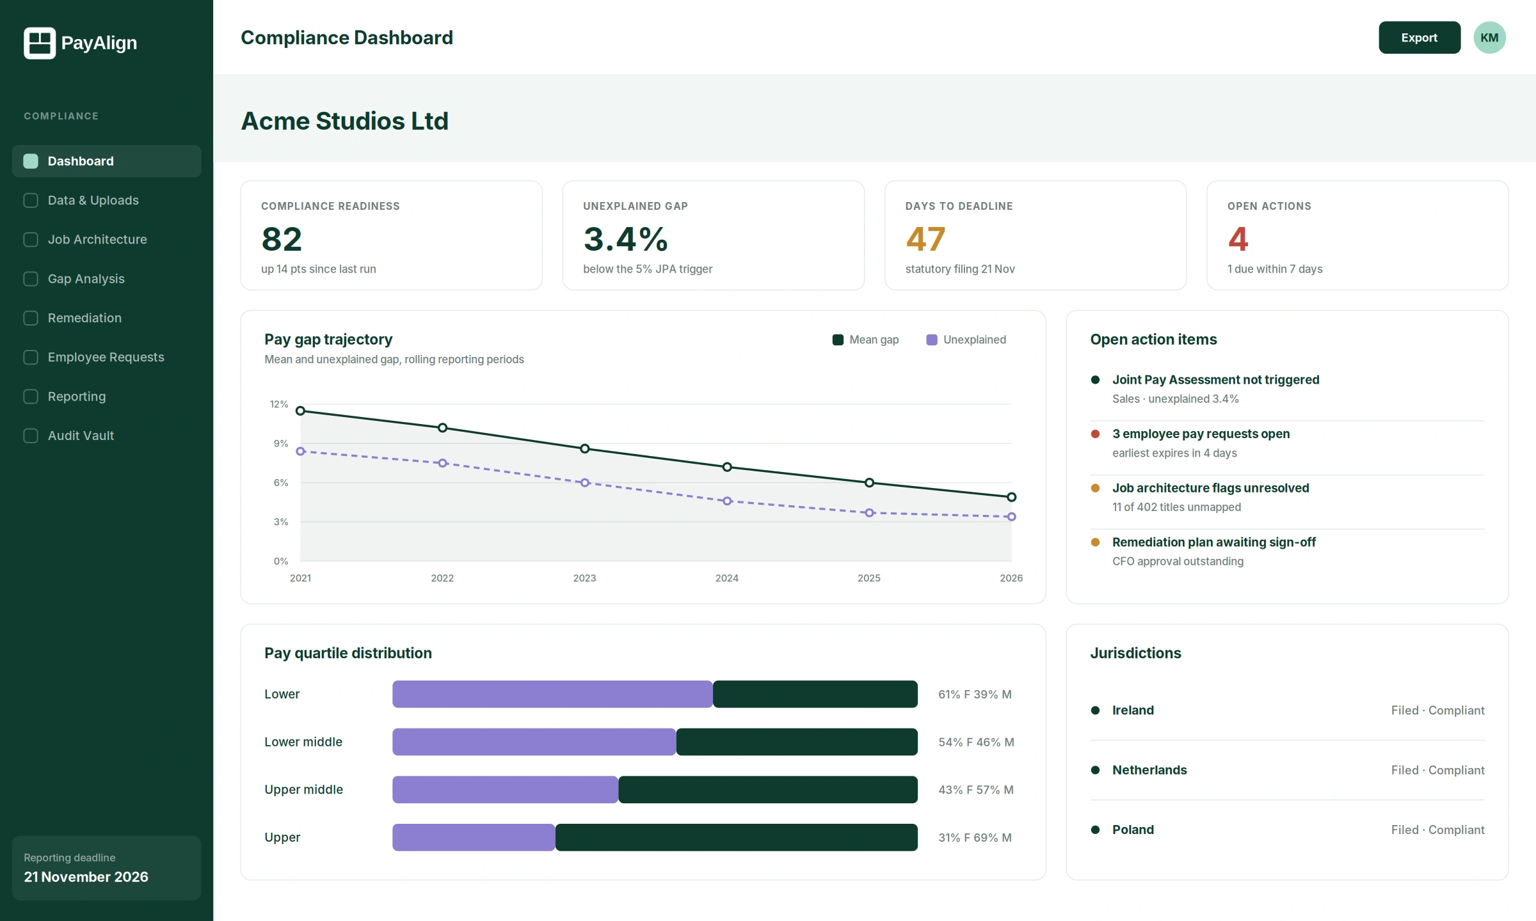Image resolution: width=1536 pixels, height=921 pixels.
Task: Click the 2024 unexplained gap data point
Action: (x=727, y=501)
